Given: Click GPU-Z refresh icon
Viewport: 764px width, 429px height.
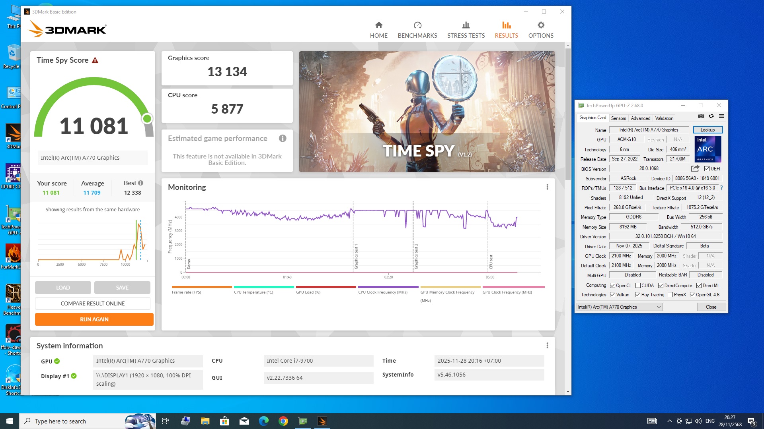Looking at the screenshot, I should click(x=711, y=116).
